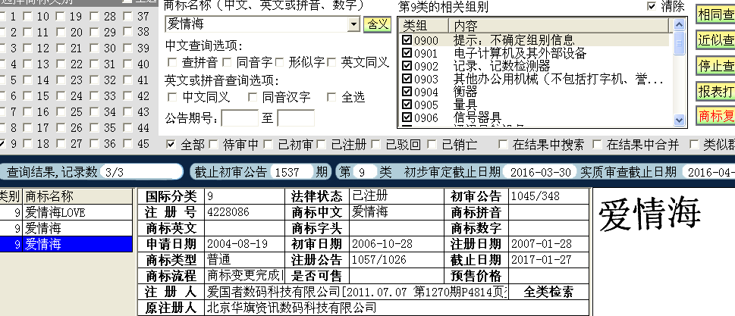
Task: Click the 报表打 print button
Action: pos(715,91)
